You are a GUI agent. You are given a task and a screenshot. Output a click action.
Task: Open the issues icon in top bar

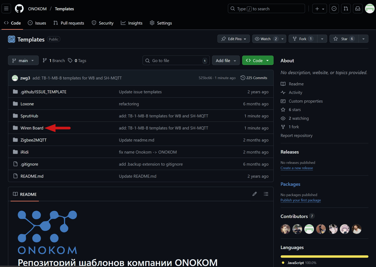334,9
